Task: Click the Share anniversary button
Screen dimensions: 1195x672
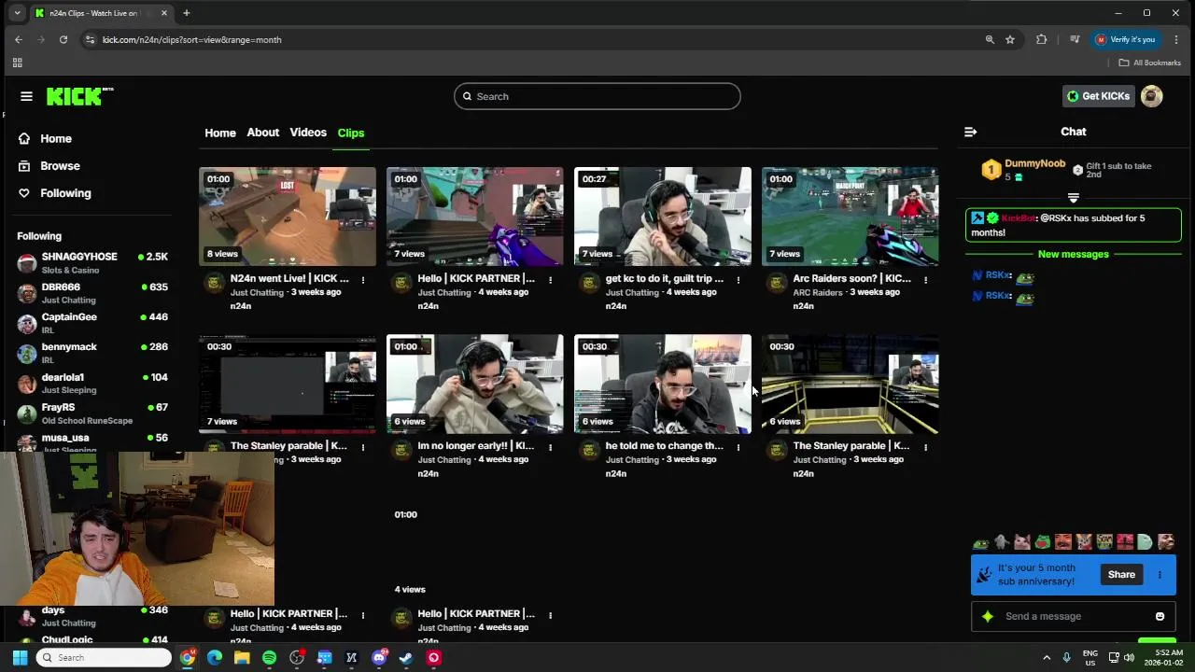Action: [1121, 575]
